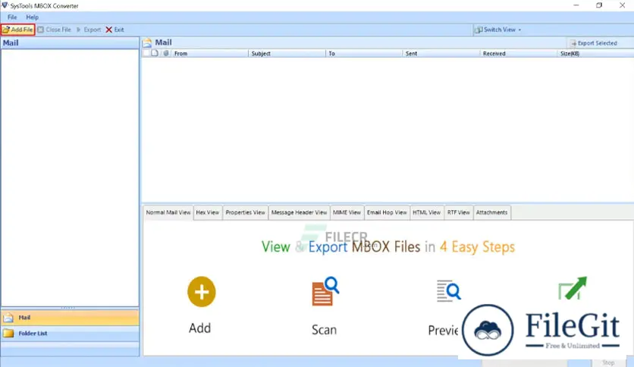
Task: Switch to the Message Header View tab
Action: coord(299,212)
